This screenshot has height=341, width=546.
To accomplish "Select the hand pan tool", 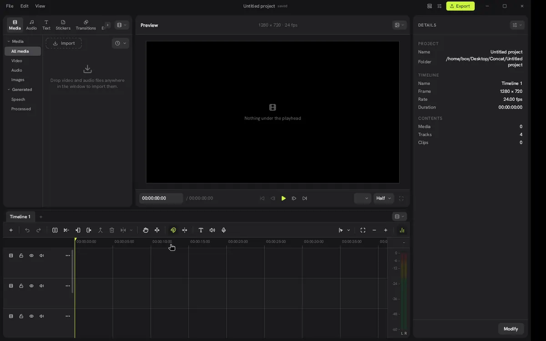I will [x=146, y=230].
